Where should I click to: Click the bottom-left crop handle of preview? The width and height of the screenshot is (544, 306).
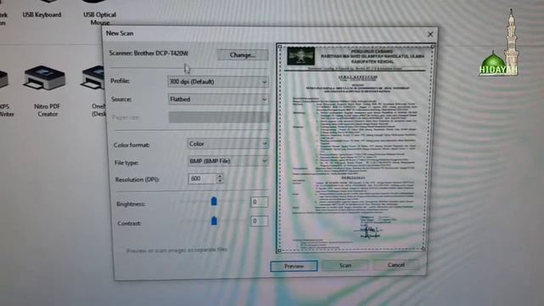tap(280, 250)
